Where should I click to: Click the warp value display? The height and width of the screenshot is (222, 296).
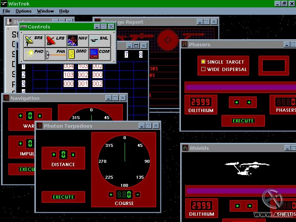(x=30, y=115)
